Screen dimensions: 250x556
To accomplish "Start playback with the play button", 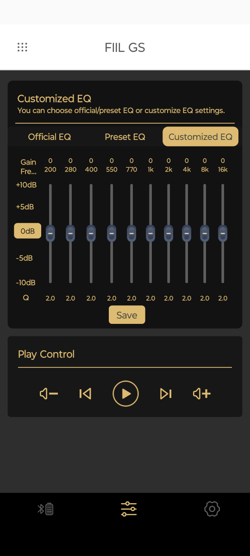I will coord(125,394).
